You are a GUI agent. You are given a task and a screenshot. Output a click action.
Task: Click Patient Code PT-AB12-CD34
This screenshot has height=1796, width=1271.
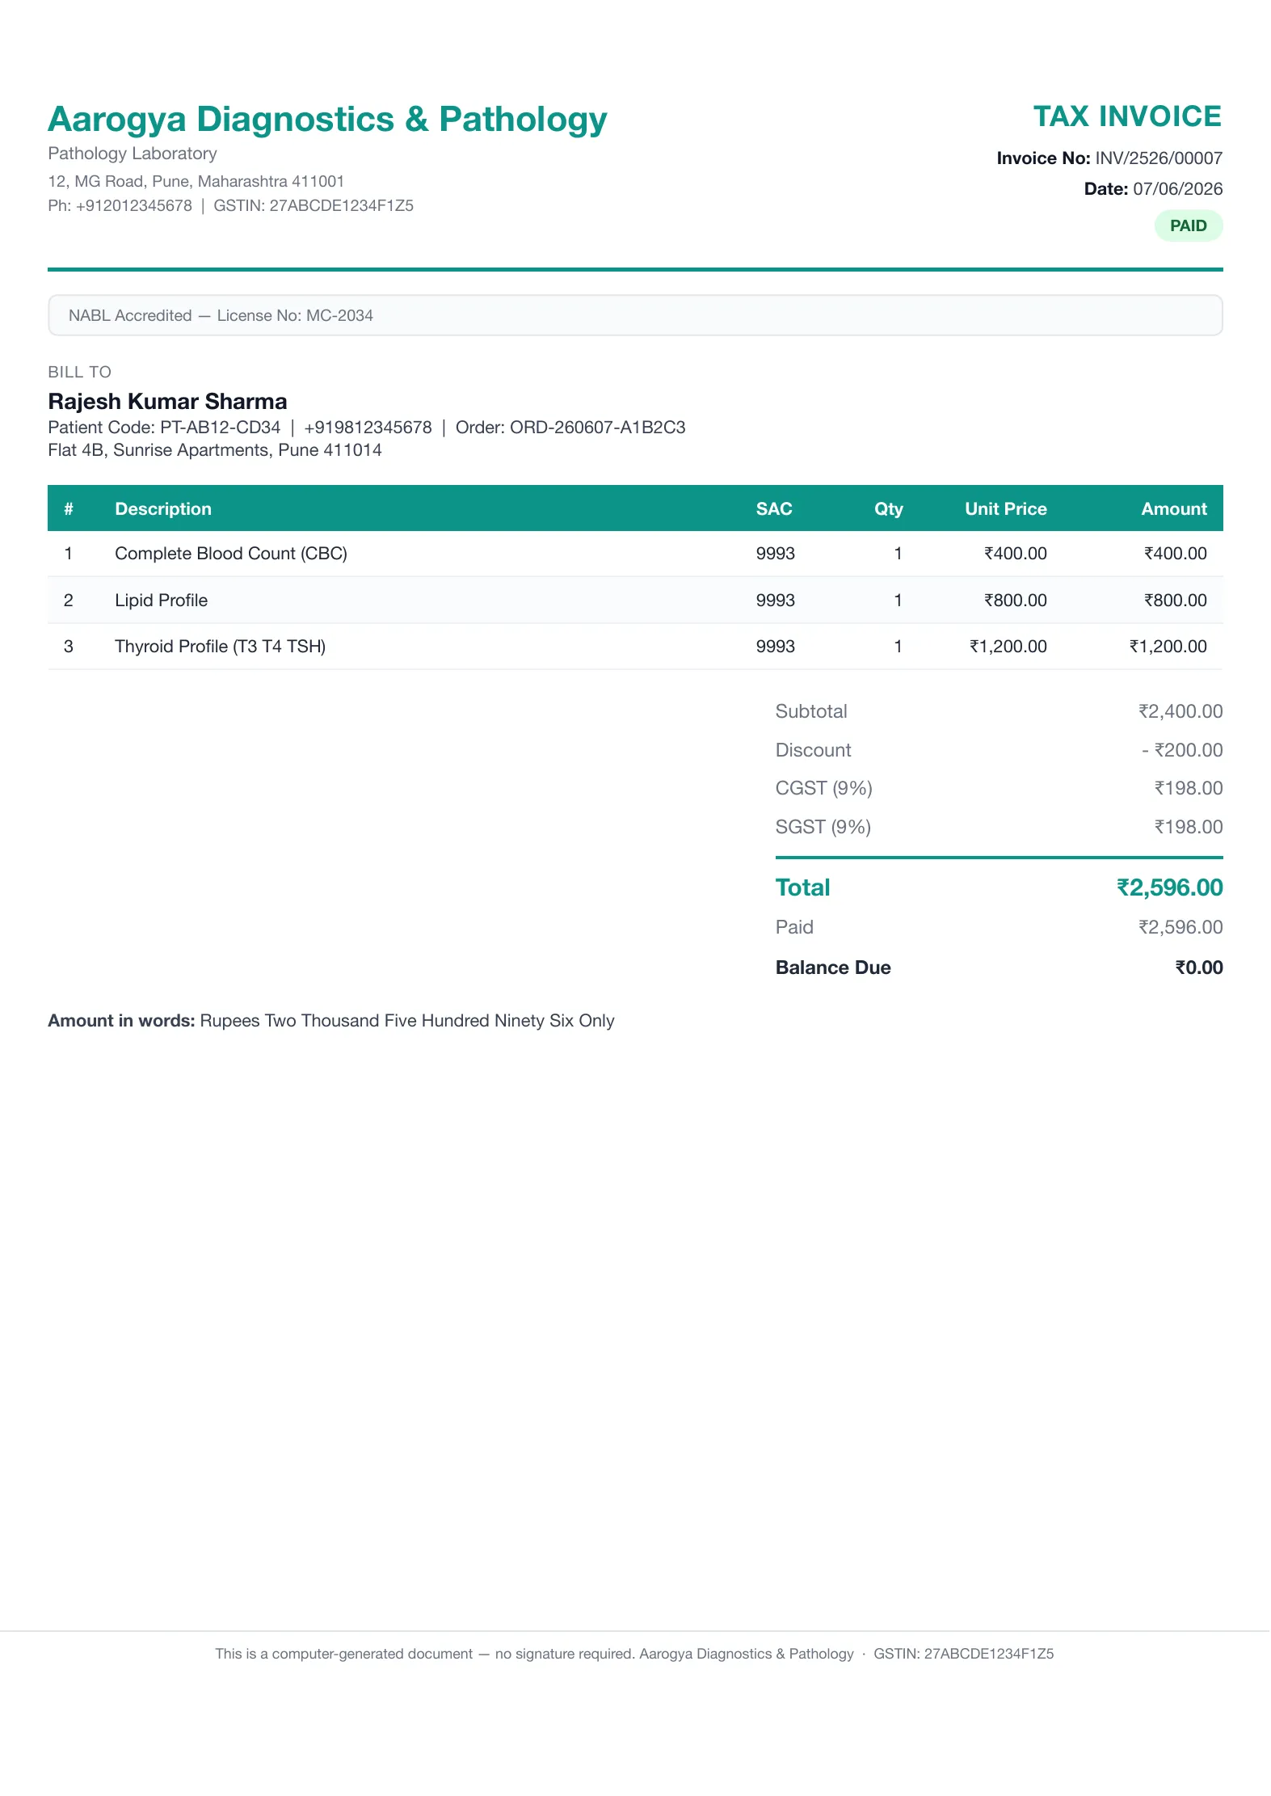(164, 428)
